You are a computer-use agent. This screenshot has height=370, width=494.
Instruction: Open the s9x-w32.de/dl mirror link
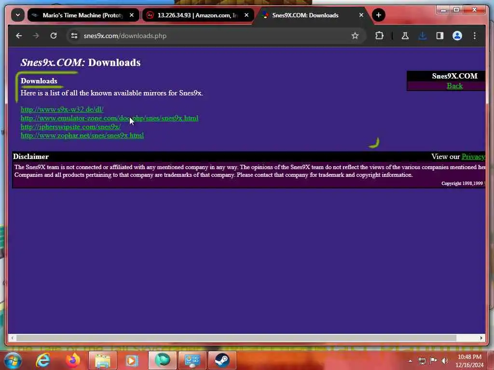(62, 109)
